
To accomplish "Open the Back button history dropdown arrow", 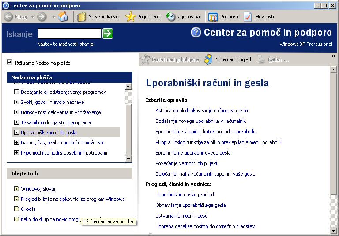I will (x=32, y=17).
